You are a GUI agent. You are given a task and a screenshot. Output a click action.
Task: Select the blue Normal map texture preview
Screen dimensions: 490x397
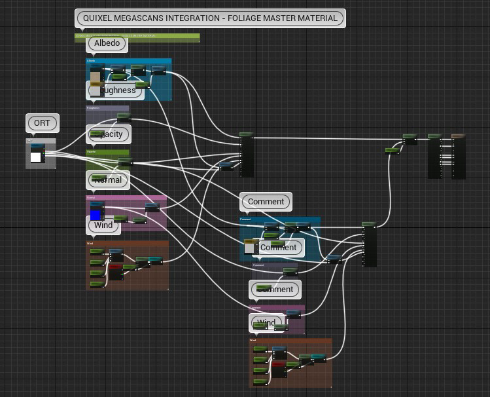click(x=95, y=215)
